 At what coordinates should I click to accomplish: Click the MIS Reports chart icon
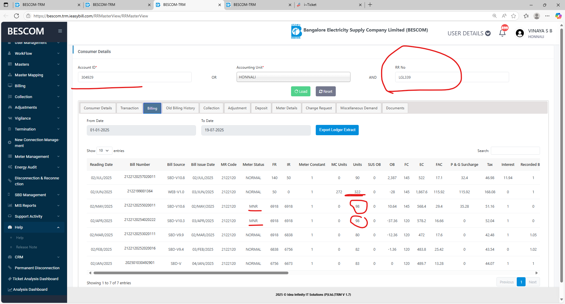click(x=10, y=205)
